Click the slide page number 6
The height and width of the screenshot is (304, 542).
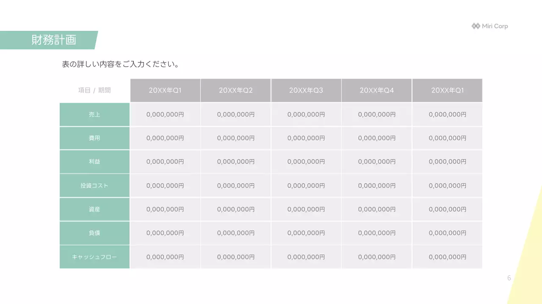[509, 278]
